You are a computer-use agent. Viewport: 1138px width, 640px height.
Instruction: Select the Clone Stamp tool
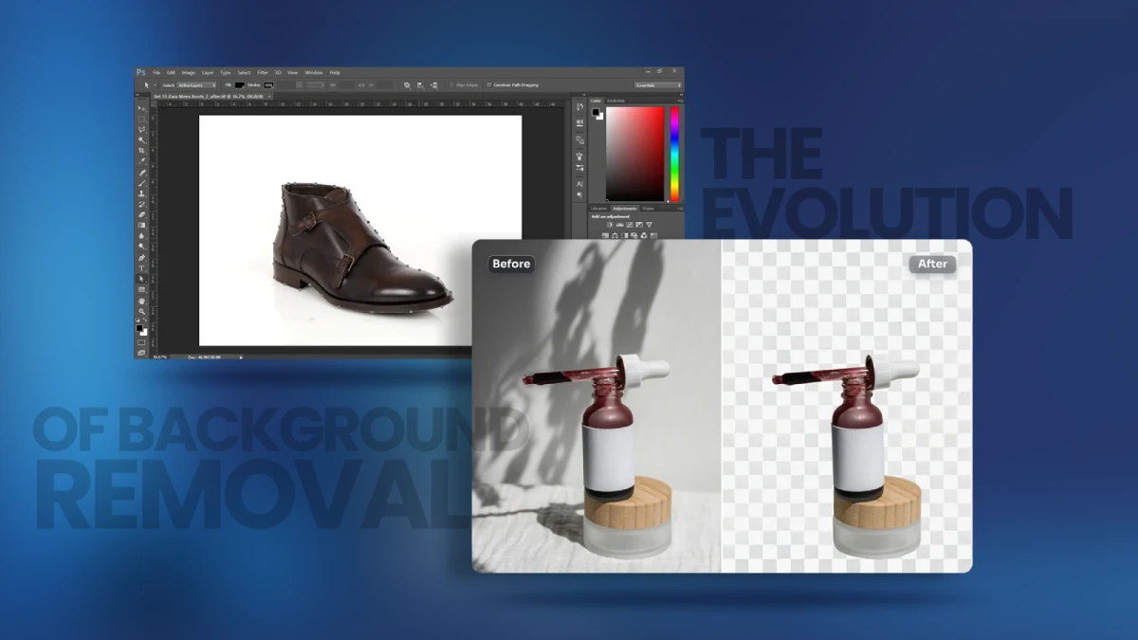tap(142, 193)
